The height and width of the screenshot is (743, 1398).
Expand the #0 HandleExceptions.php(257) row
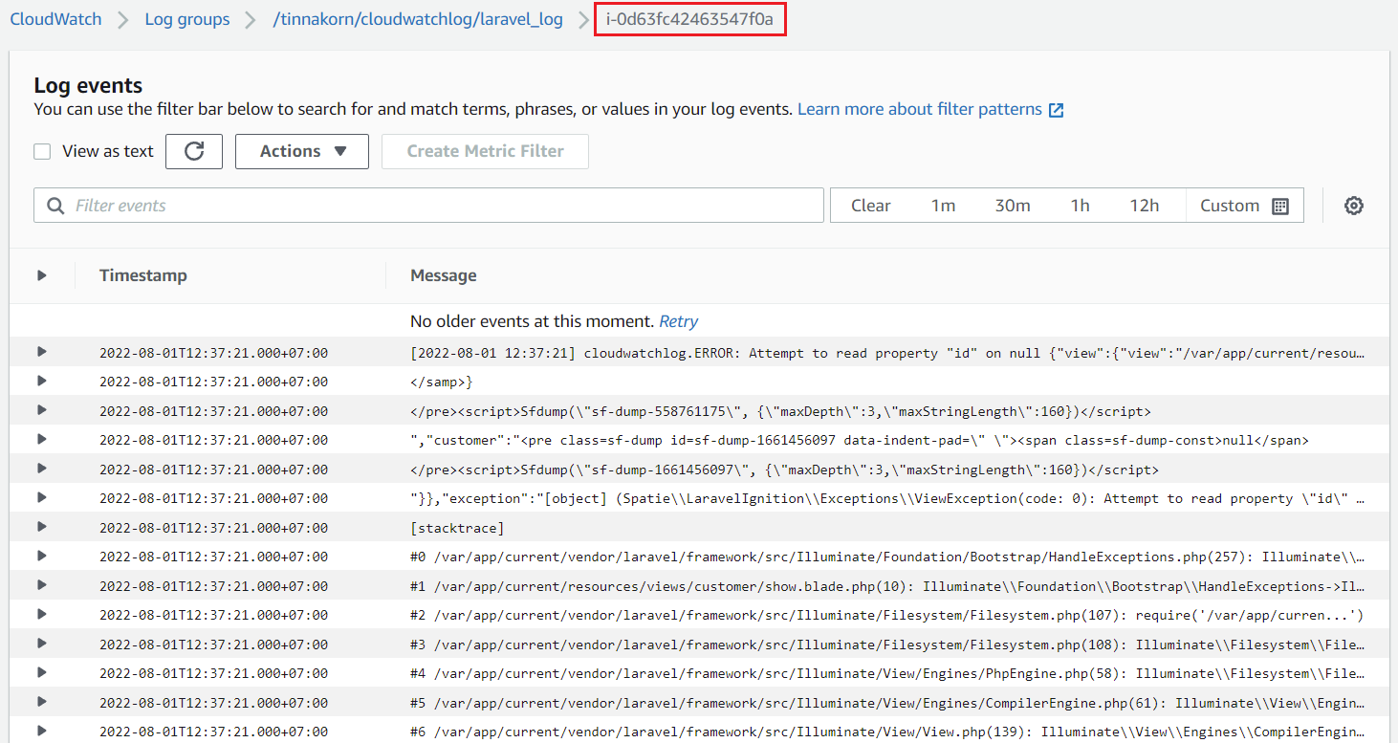[x=42, y=556]
